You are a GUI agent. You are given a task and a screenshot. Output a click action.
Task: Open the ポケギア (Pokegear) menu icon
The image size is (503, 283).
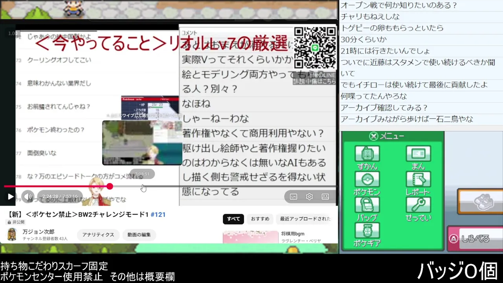[x=367, y=235]
